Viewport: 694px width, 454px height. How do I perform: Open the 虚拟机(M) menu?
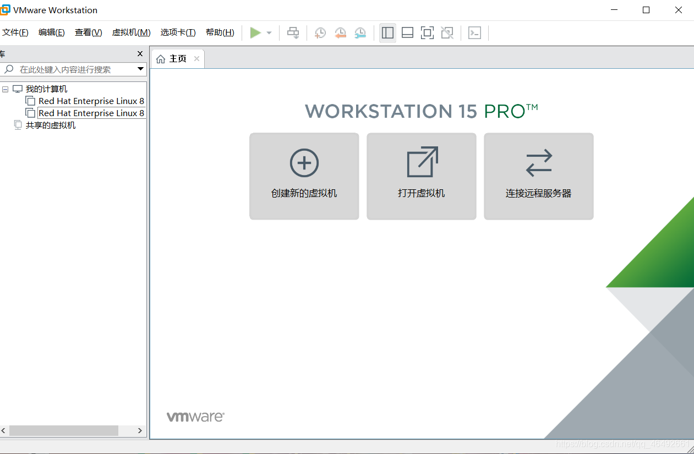coord(132,32)
